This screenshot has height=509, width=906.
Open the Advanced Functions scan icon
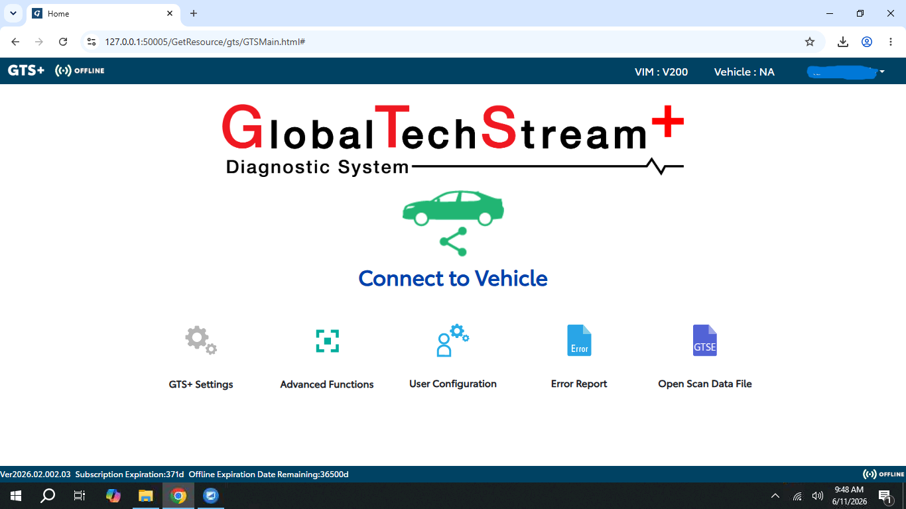pyautogui.click(x=327, y=341)
